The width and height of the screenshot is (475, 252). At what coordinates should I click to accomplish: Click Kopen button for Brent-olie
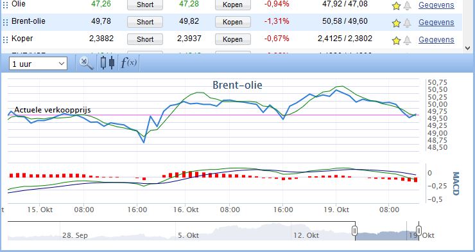(232, 22)
